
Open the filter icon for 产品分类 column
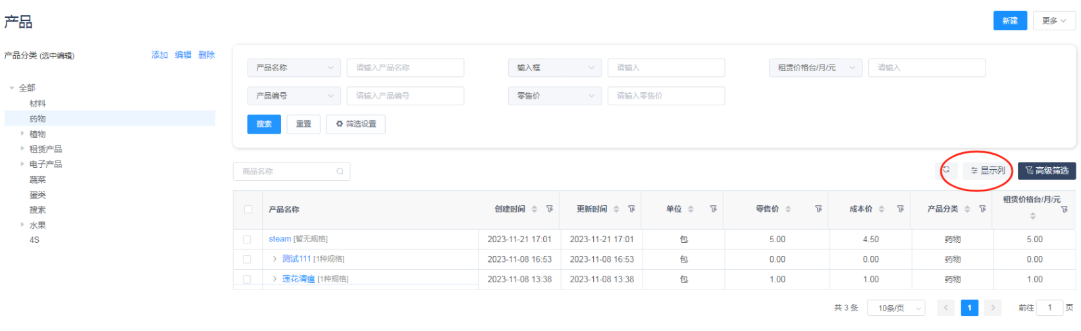click(x=982, y=209)
